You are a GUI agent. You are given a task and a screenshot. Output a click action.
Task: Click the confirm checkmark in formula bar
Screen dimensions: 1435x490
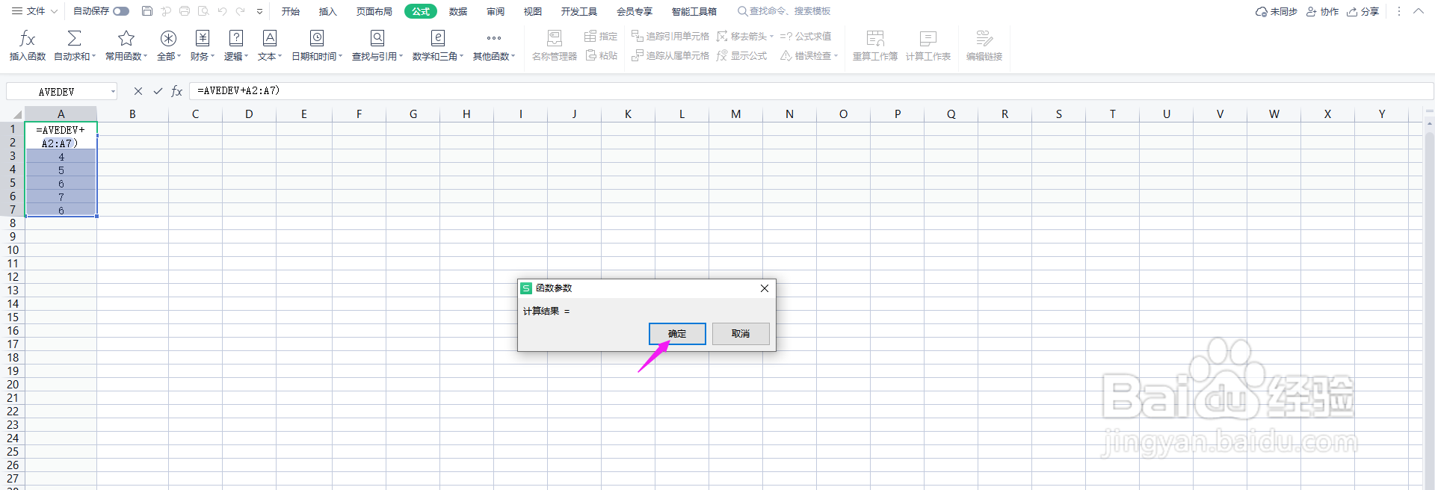pos(158,91)
